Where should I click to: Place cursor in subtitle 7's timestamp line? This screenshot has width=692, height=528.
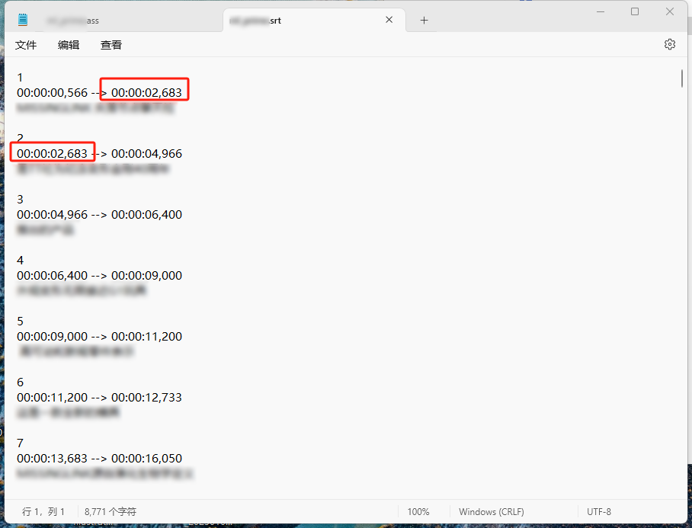[99, 458]
